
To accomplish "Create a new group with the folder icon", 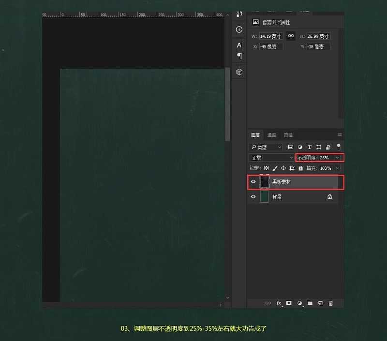I will click(x=310, y=303).
